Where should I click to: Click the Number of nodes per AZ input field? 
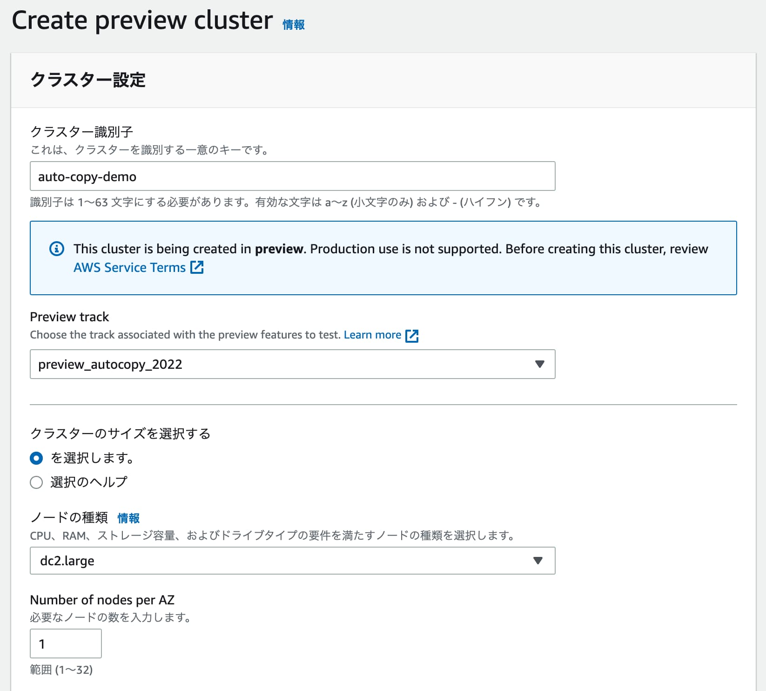click(x=65, y=644)
